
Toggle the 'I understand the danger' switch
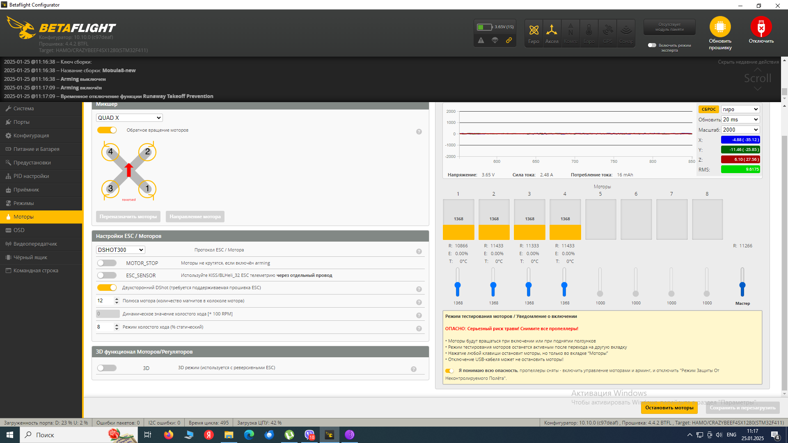click(x=449, y=371)
